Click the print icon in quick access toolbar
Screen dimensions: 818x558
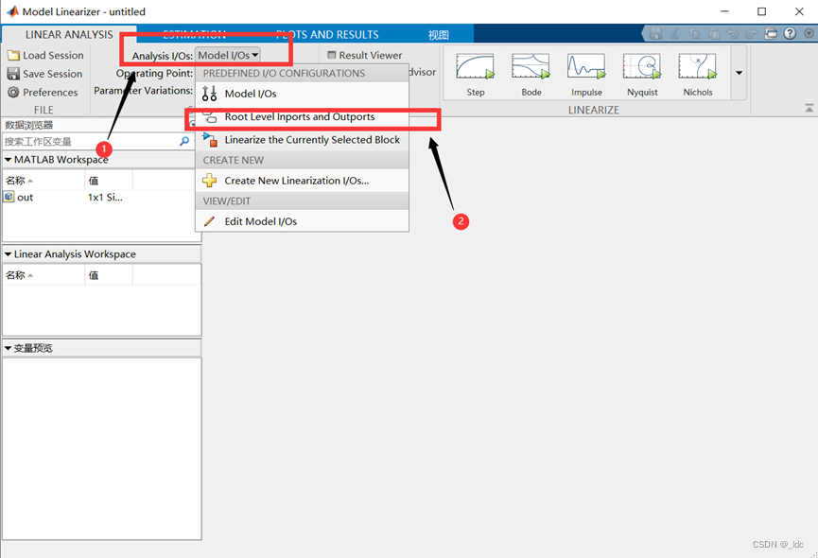(x=771, y=34)
